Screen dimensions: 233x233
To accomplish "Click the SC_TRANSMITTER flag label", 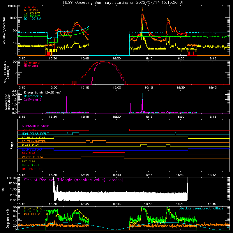I will [33, 142].
